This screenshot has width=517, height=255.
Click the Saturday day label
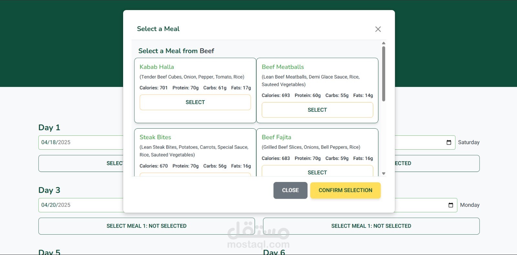pyautogui.click(x=469, y=143)
